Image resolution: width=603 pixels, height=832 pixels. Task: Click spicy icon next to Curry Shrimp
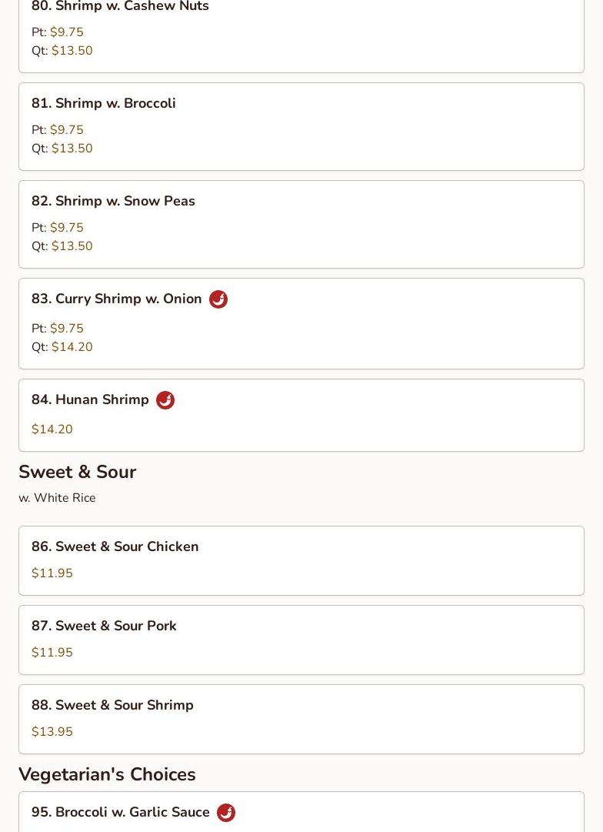pos(218,299)
